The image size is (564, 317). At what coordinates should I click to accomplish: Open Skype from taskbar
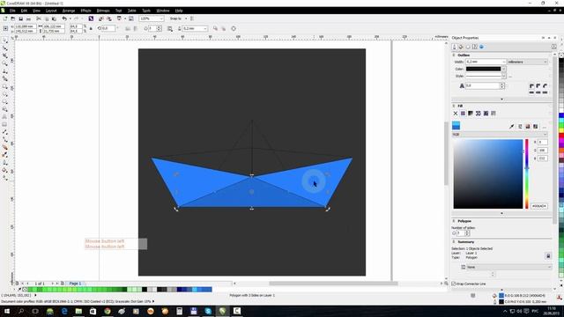click(x=208, y=311)
